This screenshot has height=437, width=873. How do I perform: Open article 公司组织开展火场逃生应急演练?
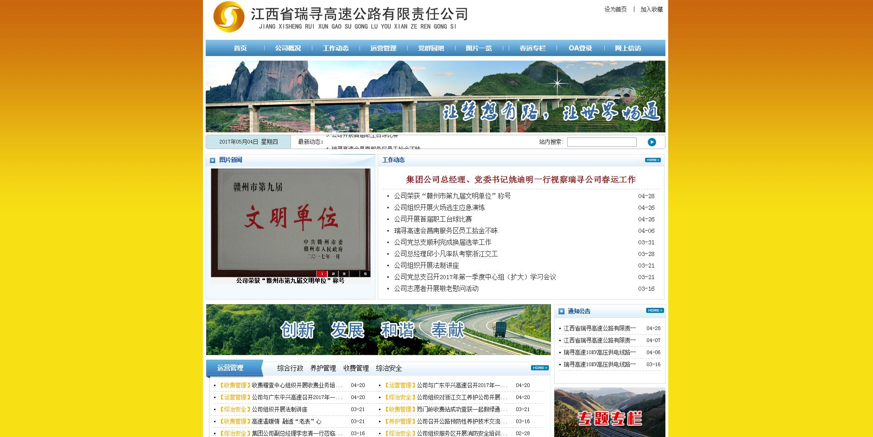(439, 208)
